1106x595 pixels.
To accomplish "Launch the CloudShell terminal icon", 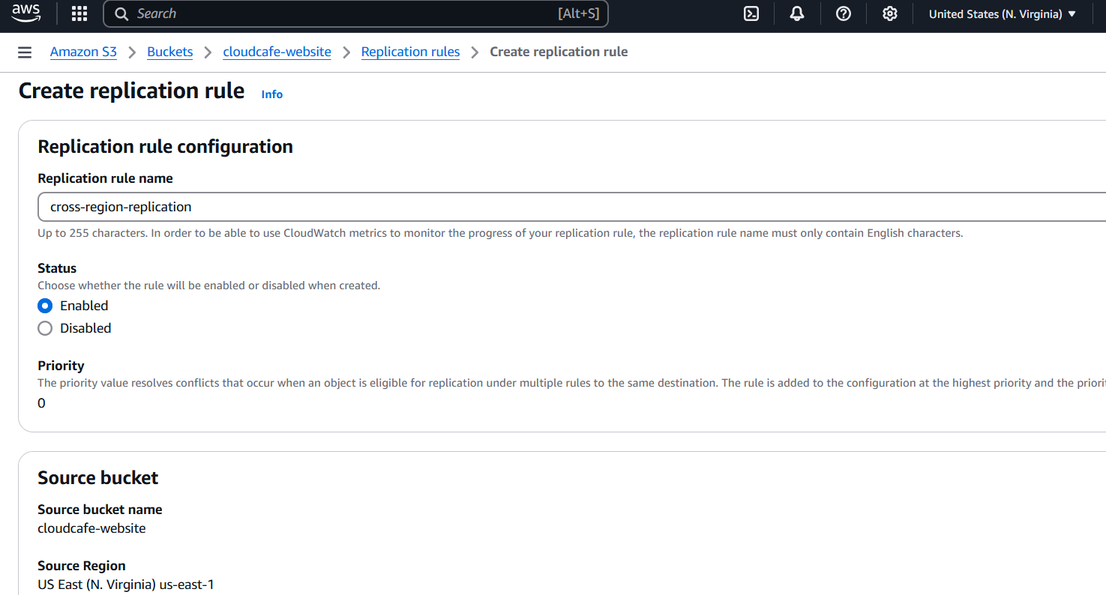I will pos(751,13).
